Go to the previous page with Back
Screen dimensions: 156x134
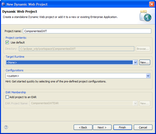point(83,127)
